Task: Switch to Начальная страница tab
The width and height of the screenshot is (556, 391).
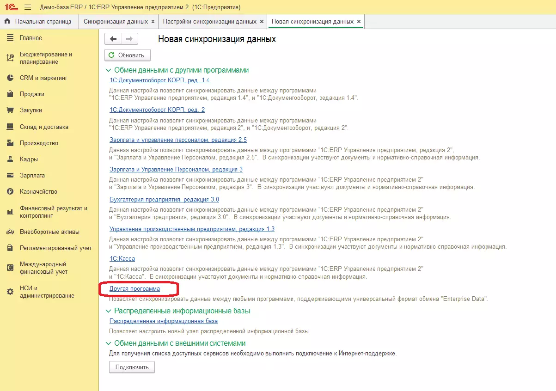Action: click(39, 22)
